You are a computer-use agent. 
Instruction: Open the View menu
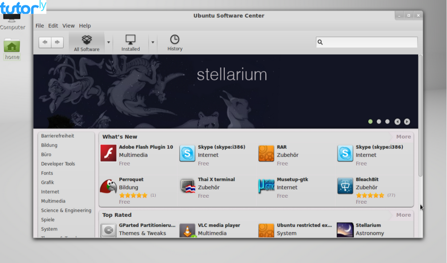point(69,26)
